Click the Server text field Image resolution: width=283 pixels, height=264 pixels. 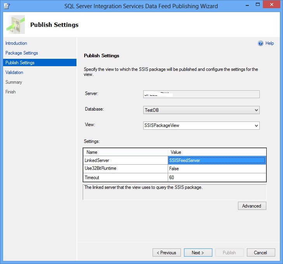tap(201, 94)
